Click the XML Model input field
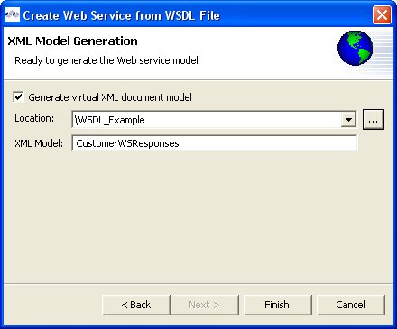The width and height of the screenshot is (397, 329). pos(215,143)
